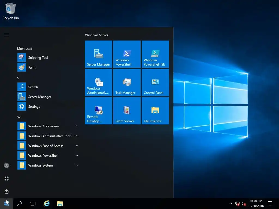Screen dimensions: 279x209
Task: Open Search in the S section
Action: pos(48,87)
